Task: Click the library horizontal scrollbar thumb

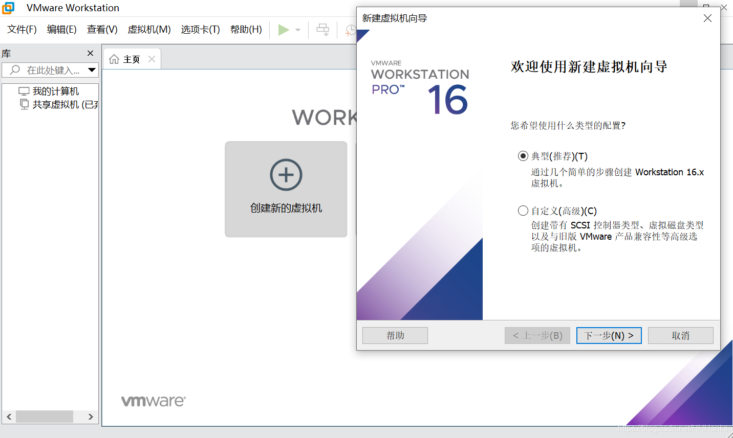Action: 45,417
